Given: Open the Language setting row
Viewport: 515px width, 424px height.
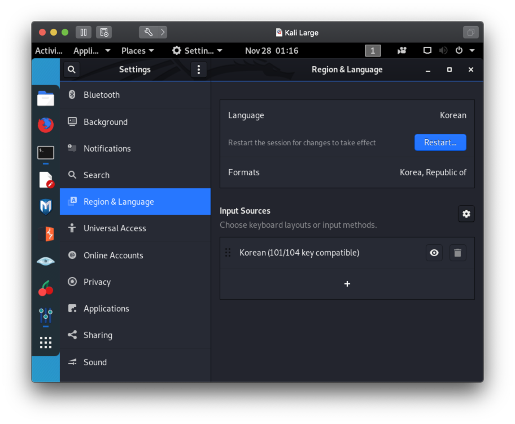Looking at the screenshot, I should (347, 115).
